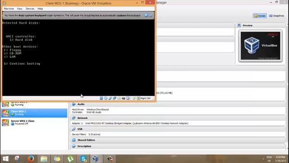289x163 pixels.
Task: Maximize the Client WDS 1 VM window
Action: pyautogui.click(x=143, y=3)
